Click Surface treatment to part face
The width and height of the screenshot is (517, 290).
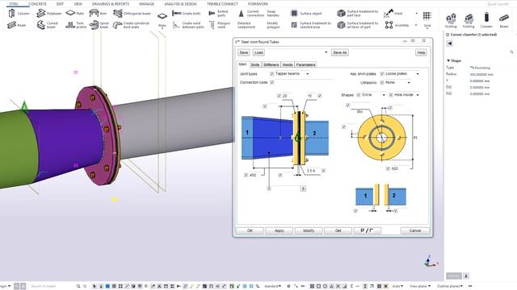[x=357, y=14]
